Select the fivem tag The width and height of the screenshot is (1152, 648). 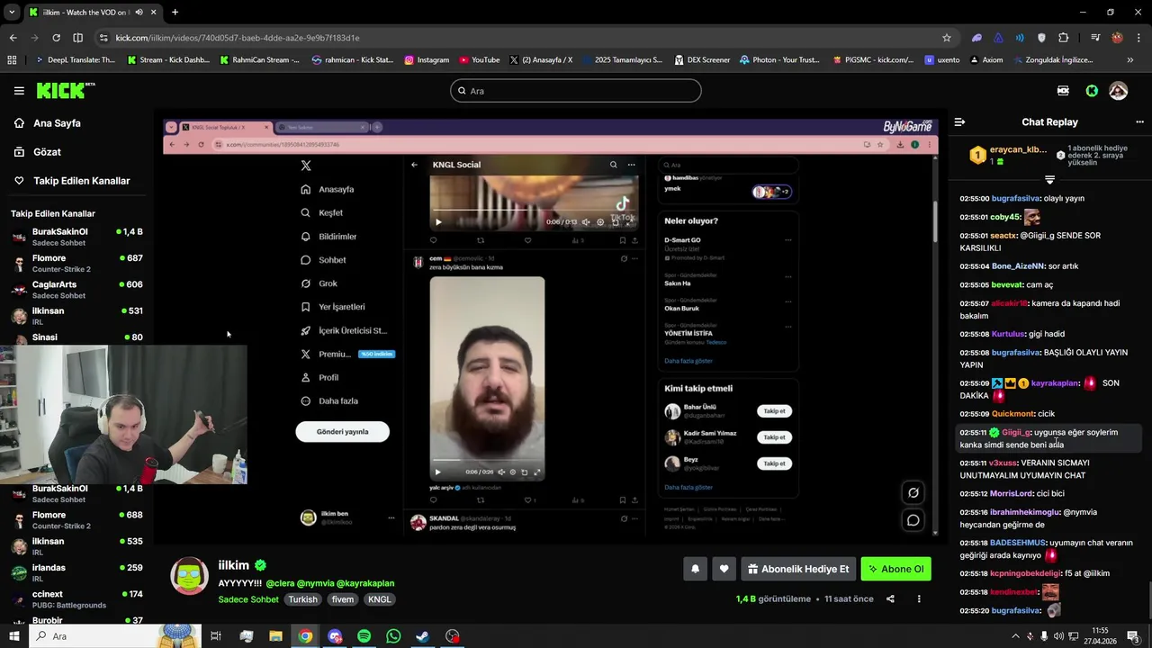point(342,599)
